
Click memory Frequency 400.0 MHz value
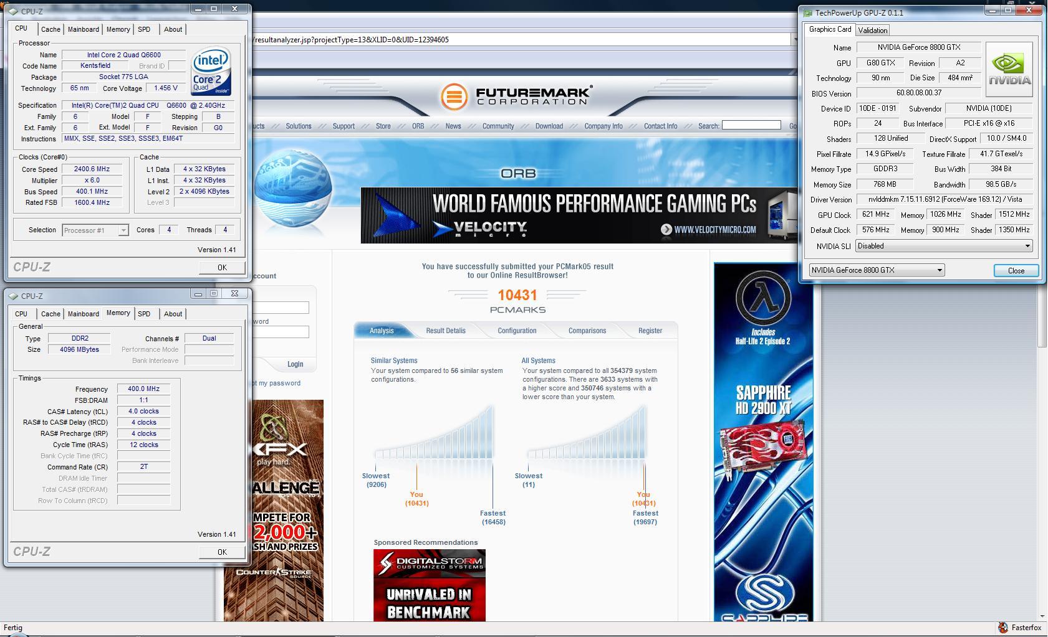143,389
